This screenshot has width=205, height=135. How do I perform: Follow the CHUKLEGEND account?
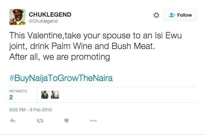180,15
